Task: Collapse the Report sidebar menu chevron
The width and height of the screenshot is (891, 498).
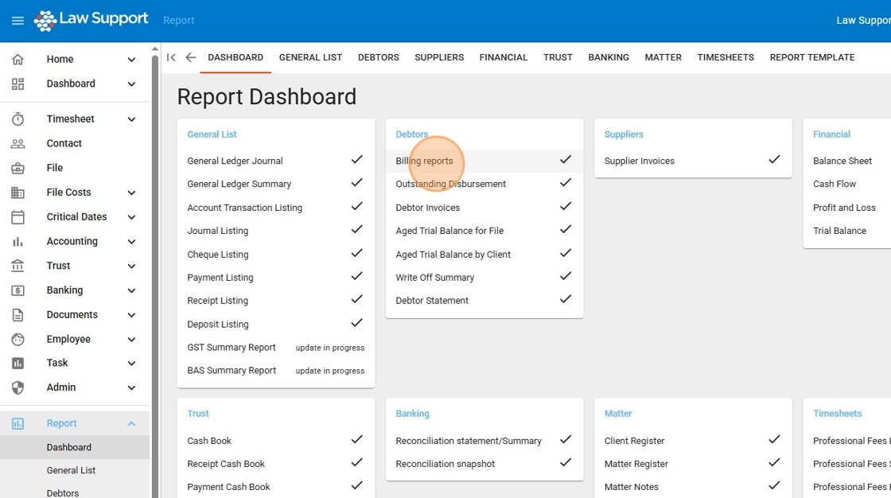Action: (131, 423)
